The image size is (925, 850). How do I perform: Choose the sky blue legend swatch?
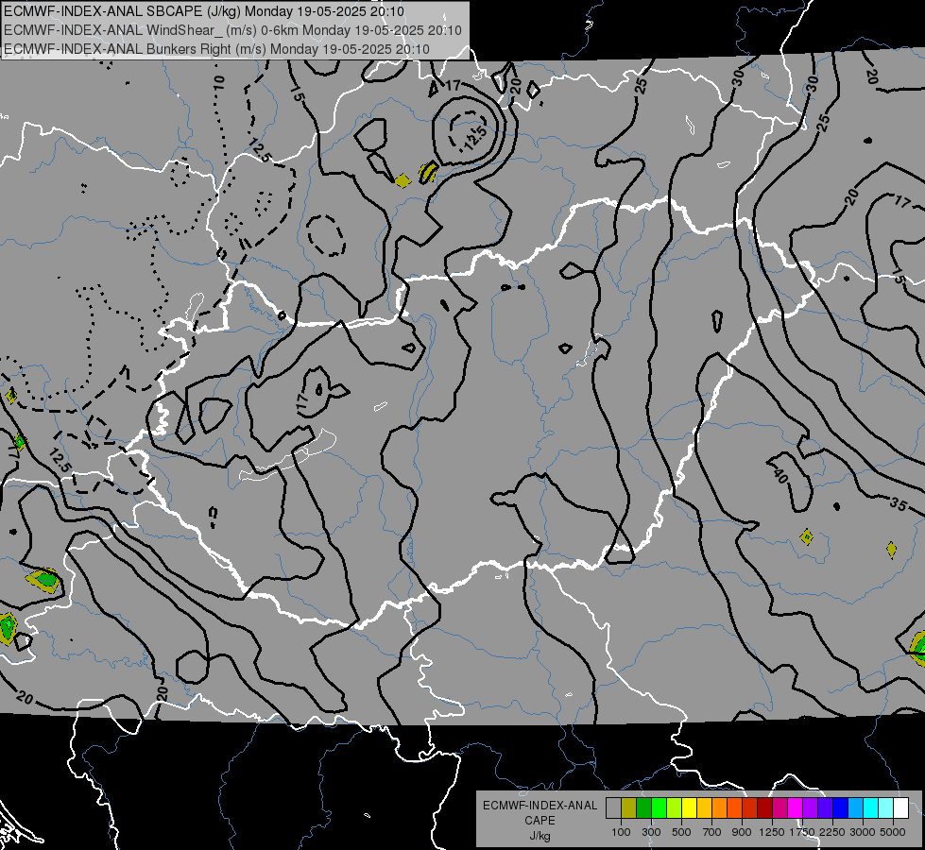(856, 808)
